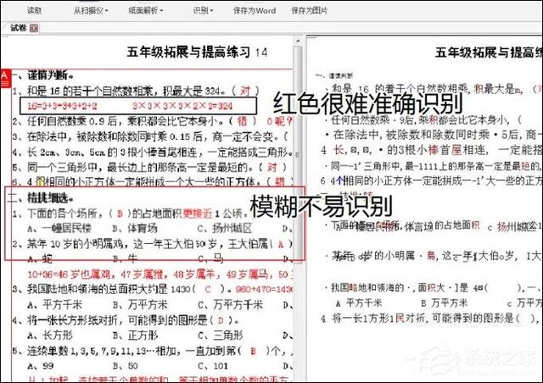Click right pane option B 万平方米
543x383 pixels.
(445, 303)
